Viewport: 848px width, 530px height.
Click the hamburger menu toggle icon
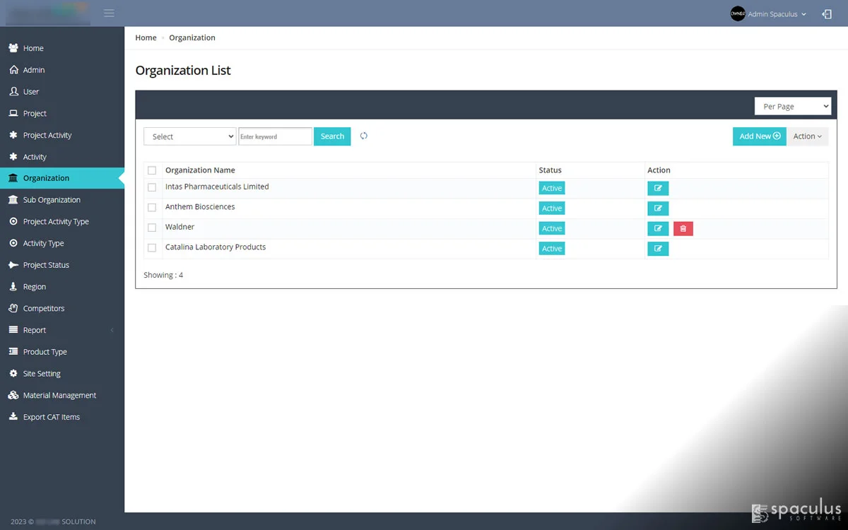[109, 13]
